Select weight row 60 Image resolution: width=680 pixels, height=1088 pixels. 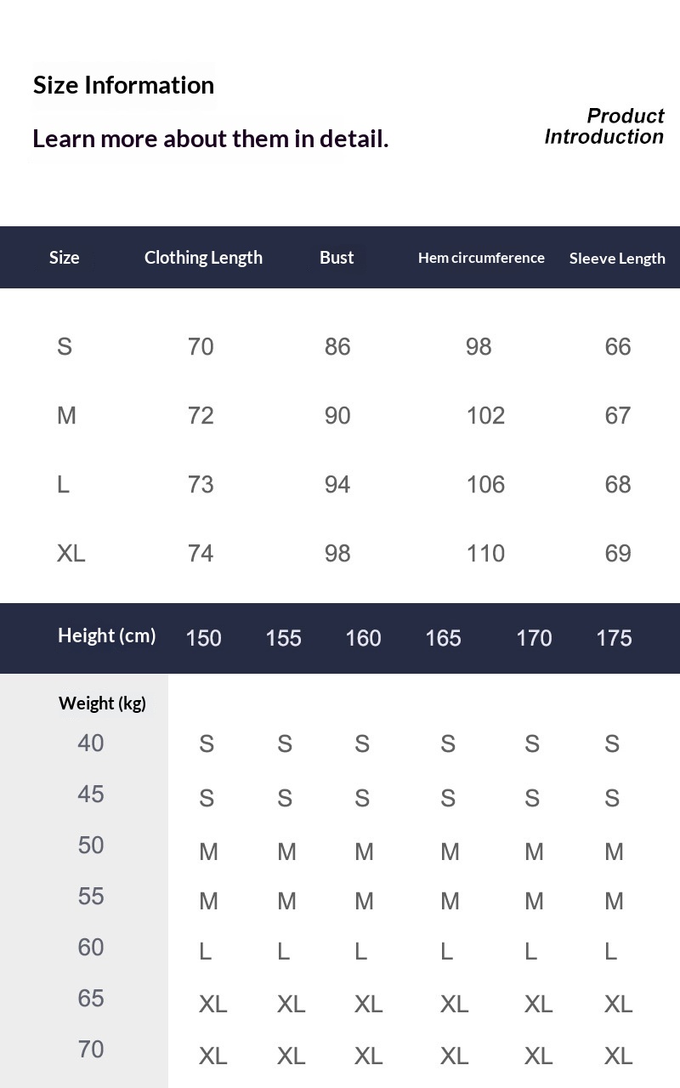(x=91, y=947)
